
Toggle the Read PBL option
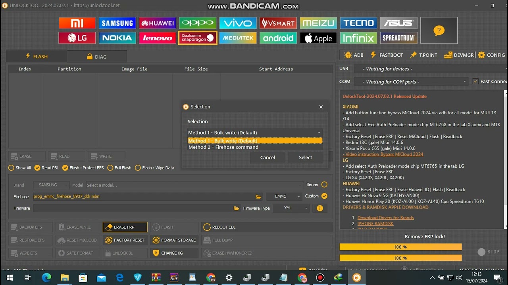pos(46,168)
